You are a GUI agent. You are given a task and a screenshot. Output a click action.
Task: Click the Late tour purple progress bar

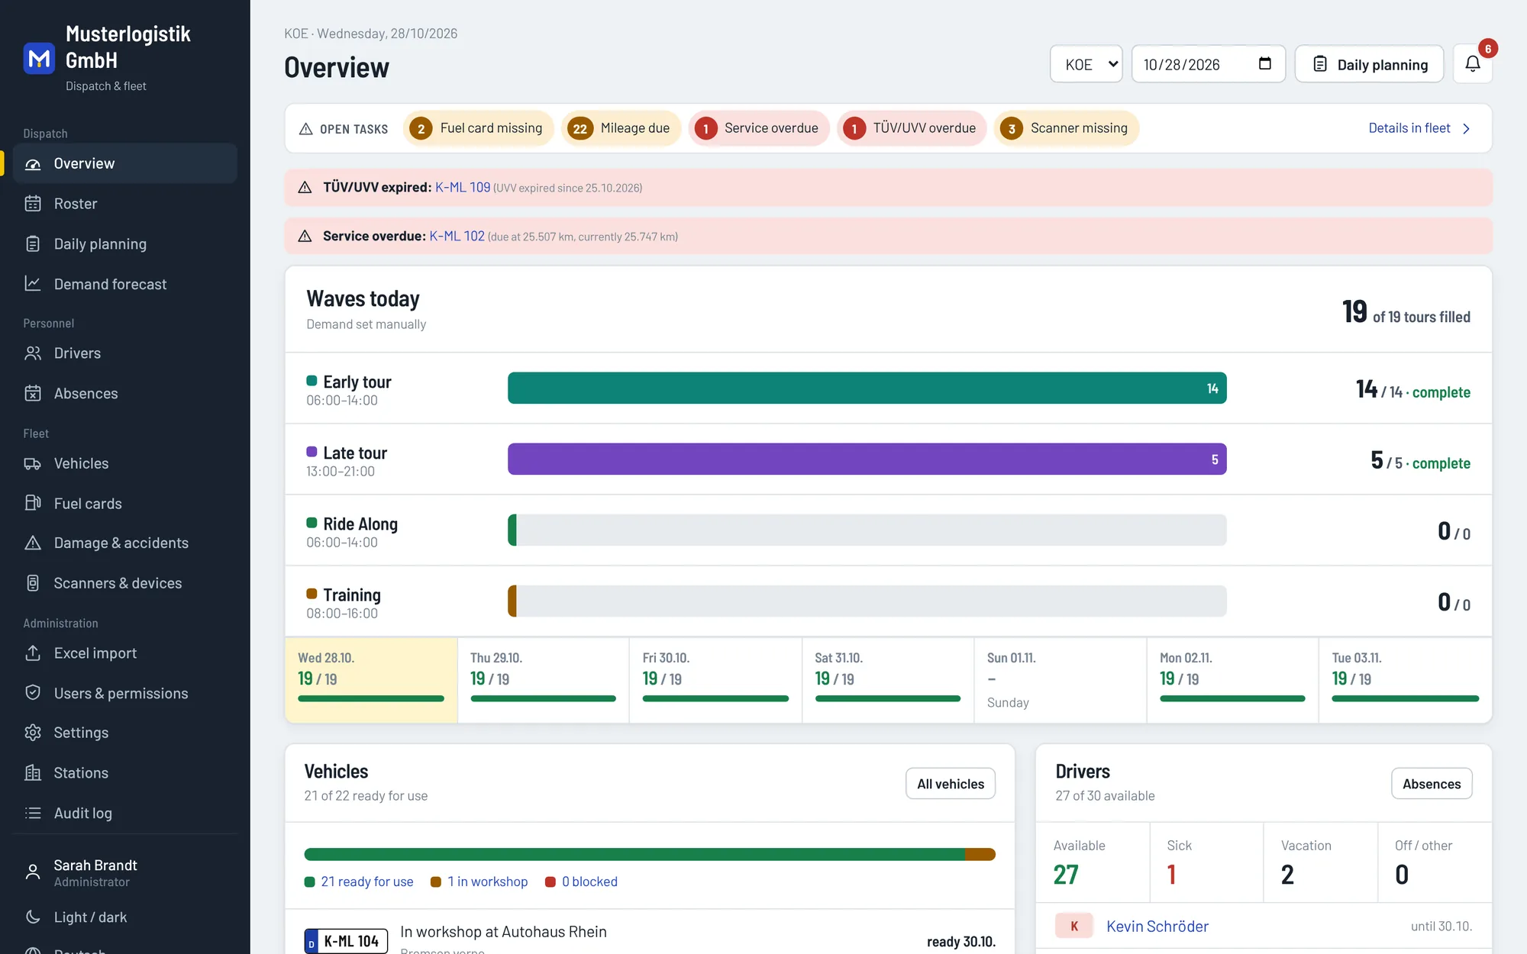[867, 459]
